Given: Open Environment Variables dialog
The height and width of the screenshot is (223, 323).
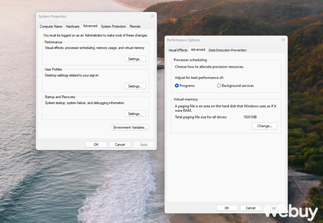Looking at the screenshot, I should (x=130, y=127).
